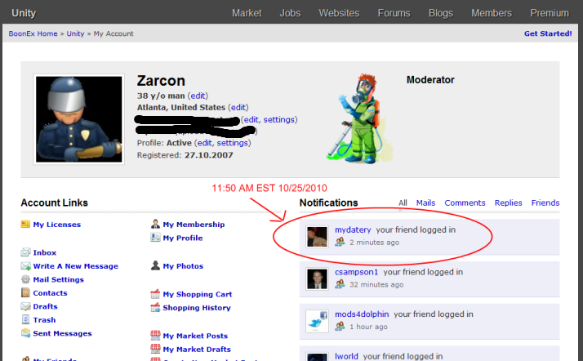Click the My Market Posts icon
Screen dimensions: 583x361
click(155, 336)
